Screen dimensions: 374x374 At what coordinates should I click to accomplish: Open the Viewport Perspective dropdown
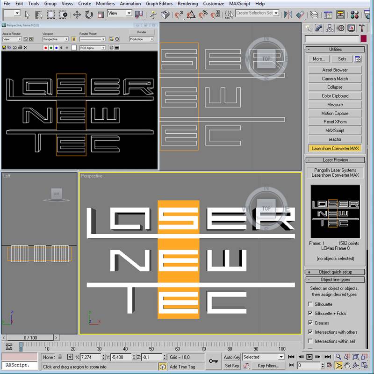(x=56, y=39)
